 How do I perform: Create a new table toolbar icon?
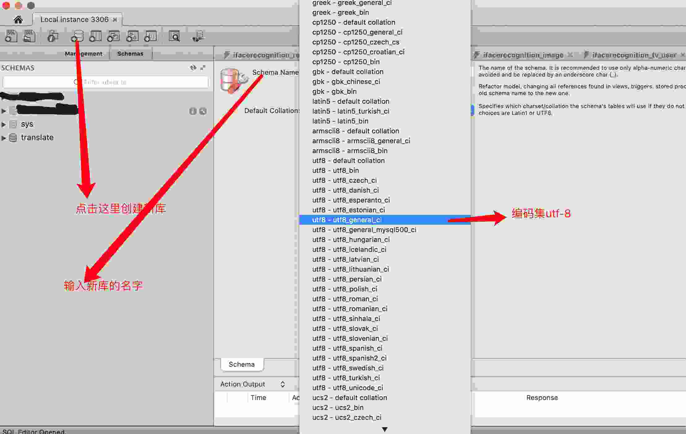(x=95, y=36)
